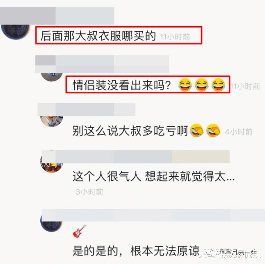Image resolution: width=265 pixels, height=264 pixels.
Task: Open the avatar beside the "情侣装" reply
Action: pyautogui.click(x=52, y=77)
